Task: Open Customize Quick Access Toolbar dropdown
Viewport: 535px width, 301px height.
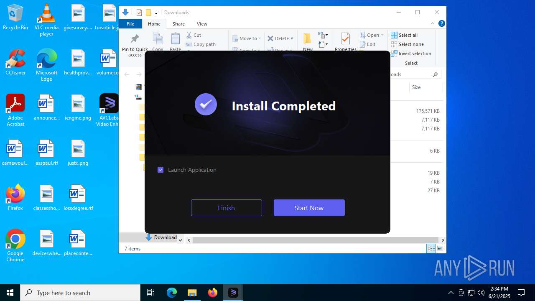Action: click(x=156, y=13)
